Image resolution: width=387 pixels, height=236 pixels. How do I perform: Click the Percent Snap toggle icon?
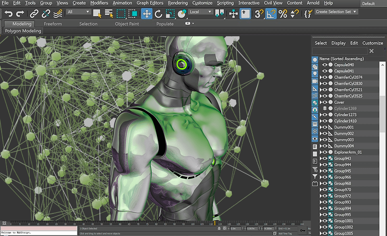tap(282, 13)
